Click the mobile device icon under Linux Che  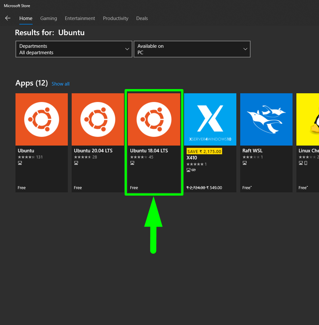coord(306,163)
